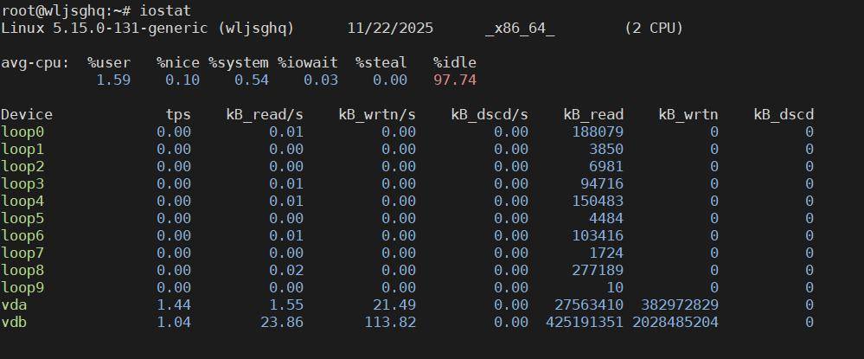Viewport: 864px width, 359px height.
Task: Select vdb kB_read value 425191351
Action: click(x=585, y=322)
